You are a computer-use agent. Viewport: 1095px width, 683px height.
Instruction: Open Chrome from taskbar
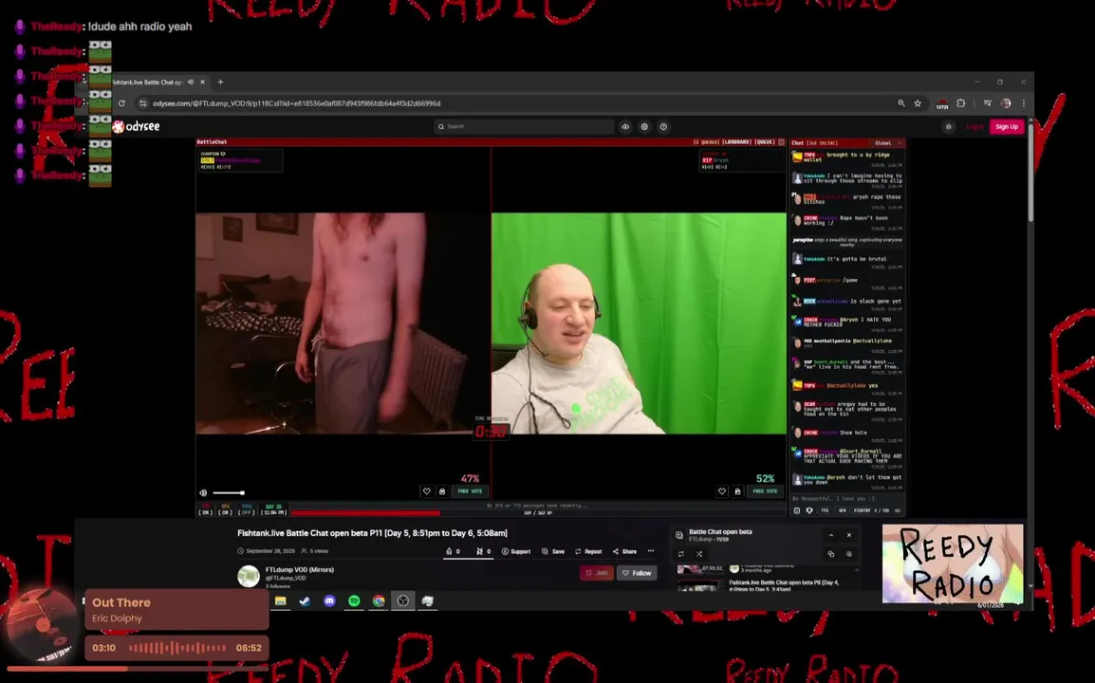tap(379, 600)
